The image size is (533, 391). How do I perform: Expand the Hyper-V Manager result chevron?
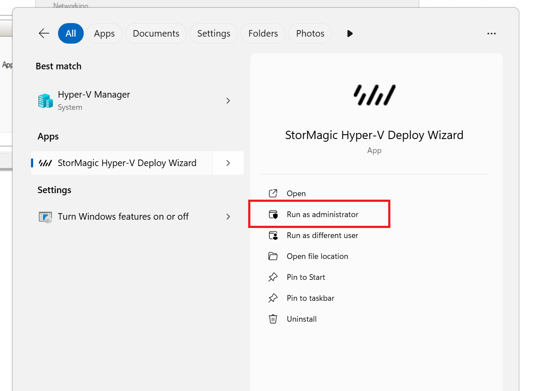click(228, 101)
